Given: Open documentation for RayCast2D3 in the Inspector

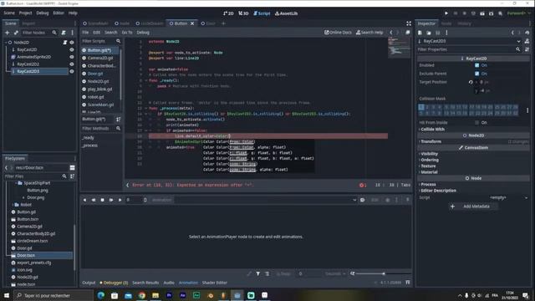Looking at the screenshot, I should point(527,41).
